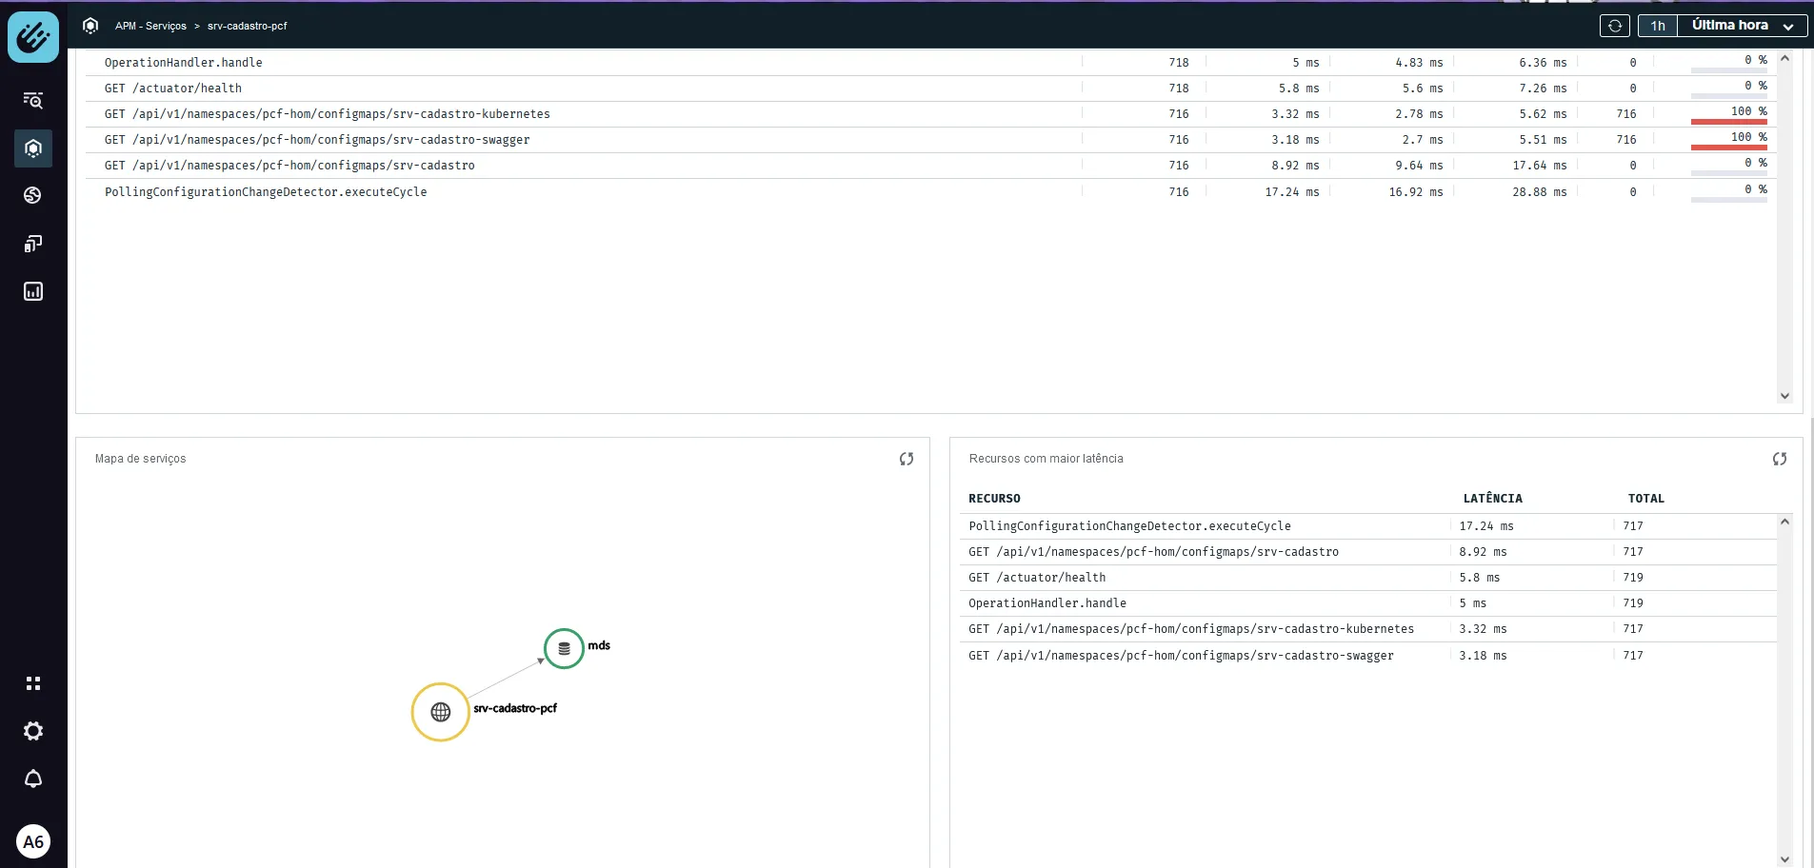This screenshot has height=868, width=1814.
Task: Select the srv-cadastro-pcf globe node
Action: [440, 712]
